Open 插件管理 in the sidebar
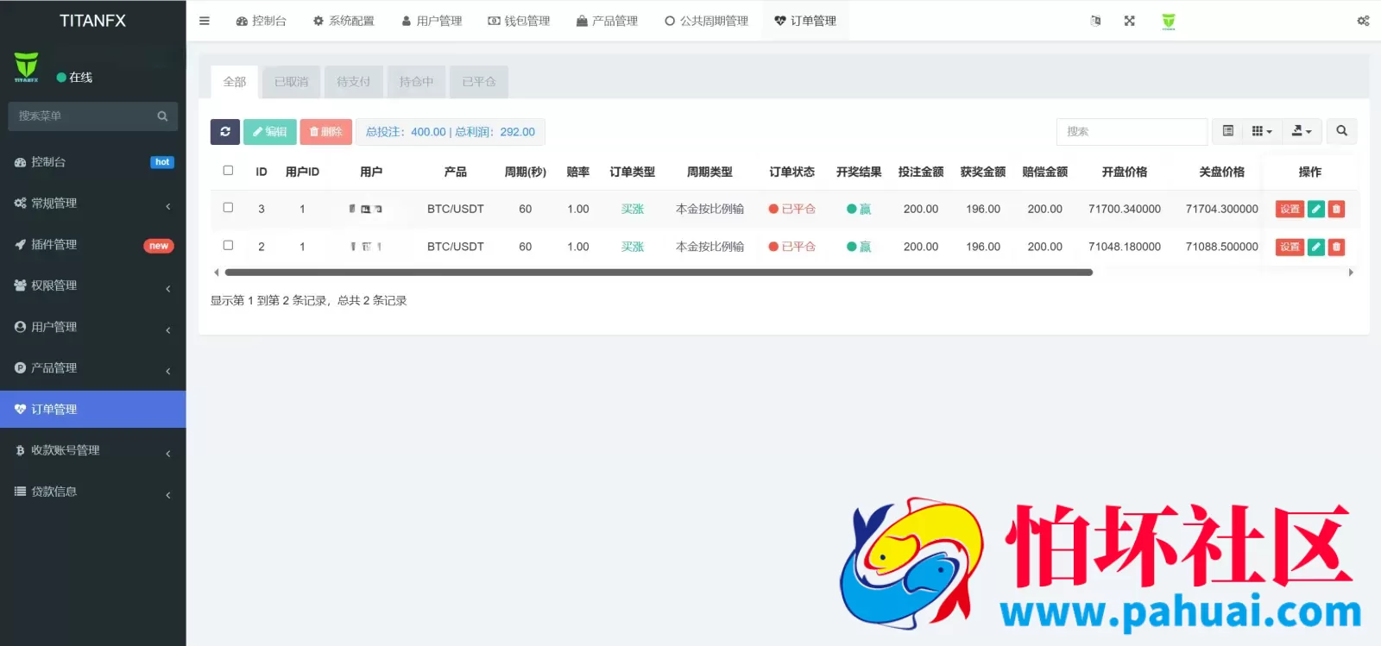 (x=93, y=245)
